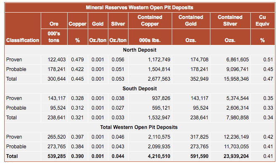Select contained copper 1,172,749
278x163 pixels.
pyautogui.click(x=159, y=59)
